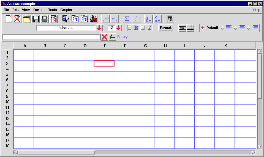Click the Sum (Sigma) toolbar icon

pyautogui.click(x=127, y=19)
